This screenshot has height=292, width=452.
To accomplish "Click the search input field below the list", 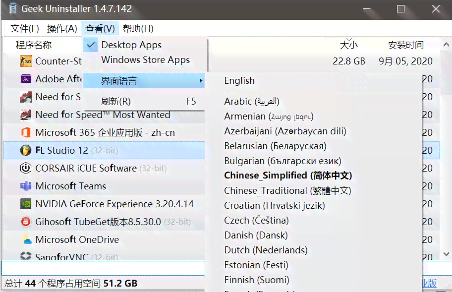I will coord(103,268).
